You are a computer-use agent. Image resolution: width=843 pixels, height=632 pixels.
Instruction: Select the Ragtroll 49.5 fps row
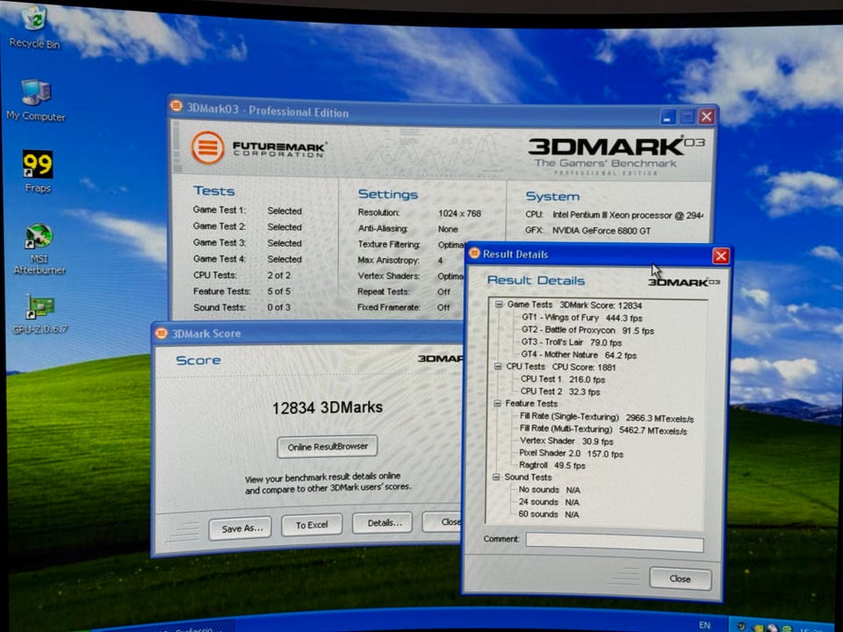click(551, 465)
